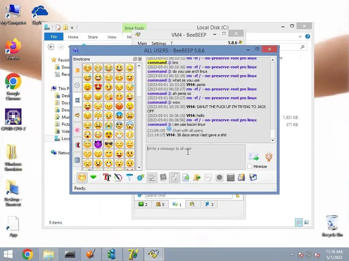Open the font chooser with red T icon
349x261 pixels.
coord(107,177)
